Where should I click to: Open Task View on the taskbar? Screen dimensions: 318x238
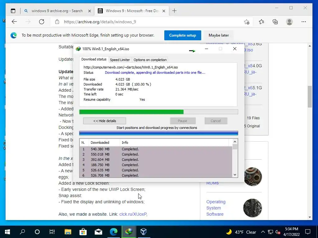(52, 232)
